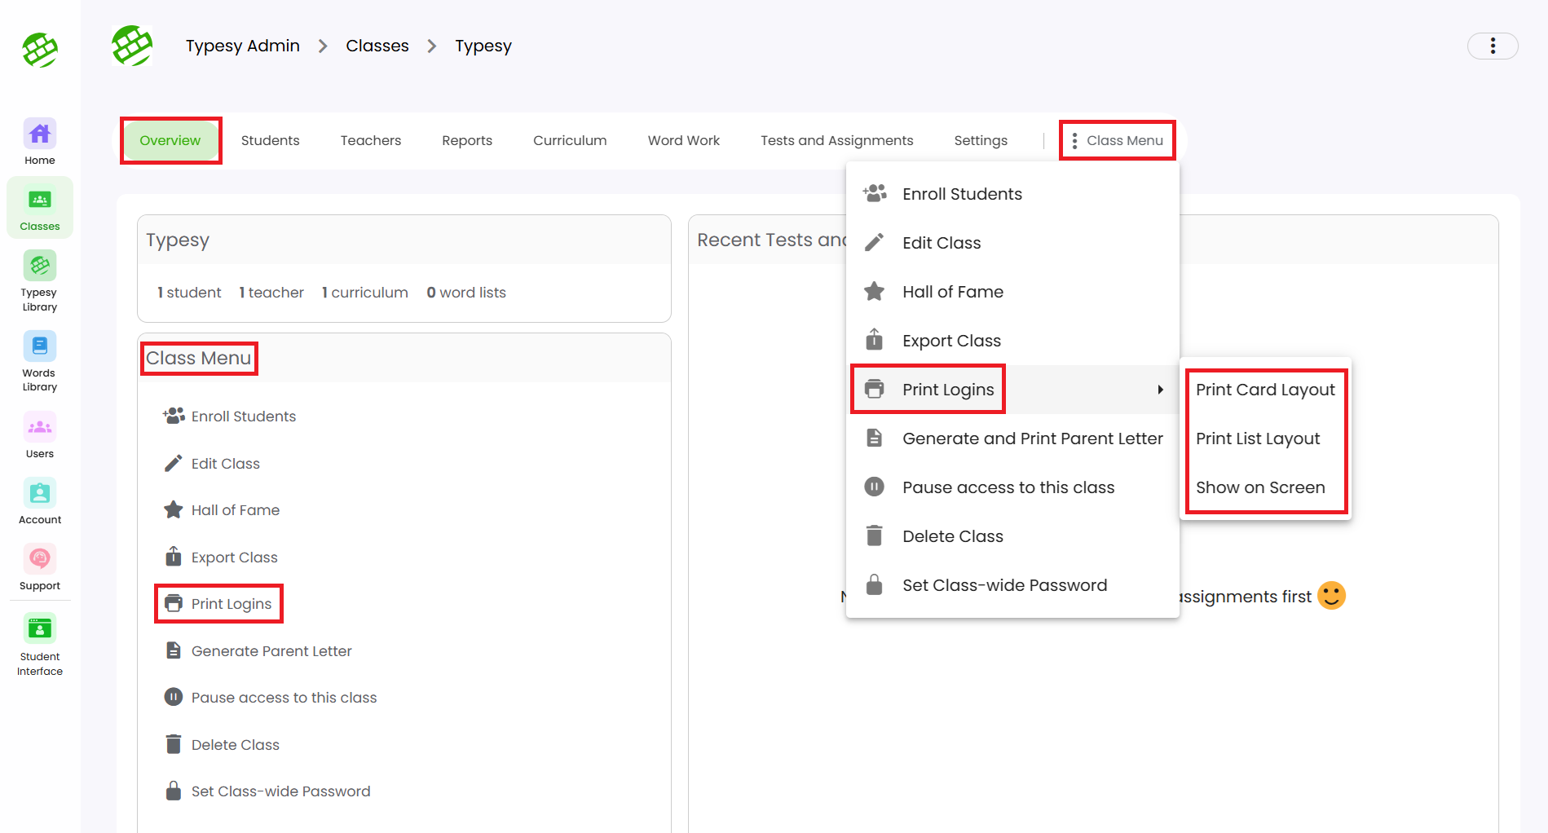Click the Classes breadcrumb link
The height and width of the screenshot is (833, 1548).
pos(377,46)
